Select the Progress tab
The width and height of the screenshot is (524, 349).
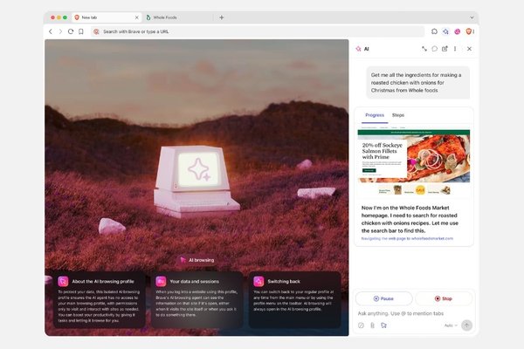pyautogui.click(x=375, y=115)
